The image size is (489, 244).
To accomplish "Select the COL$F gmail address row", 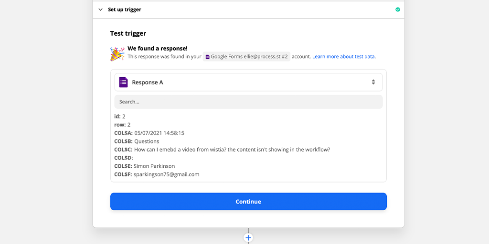I will (x=157, y=174).
